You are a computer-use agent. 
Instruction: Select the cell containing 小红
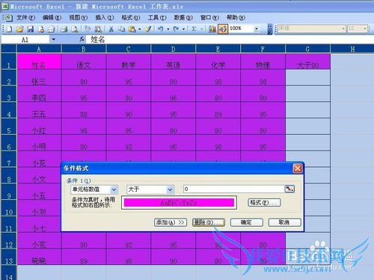coord(39,127)
